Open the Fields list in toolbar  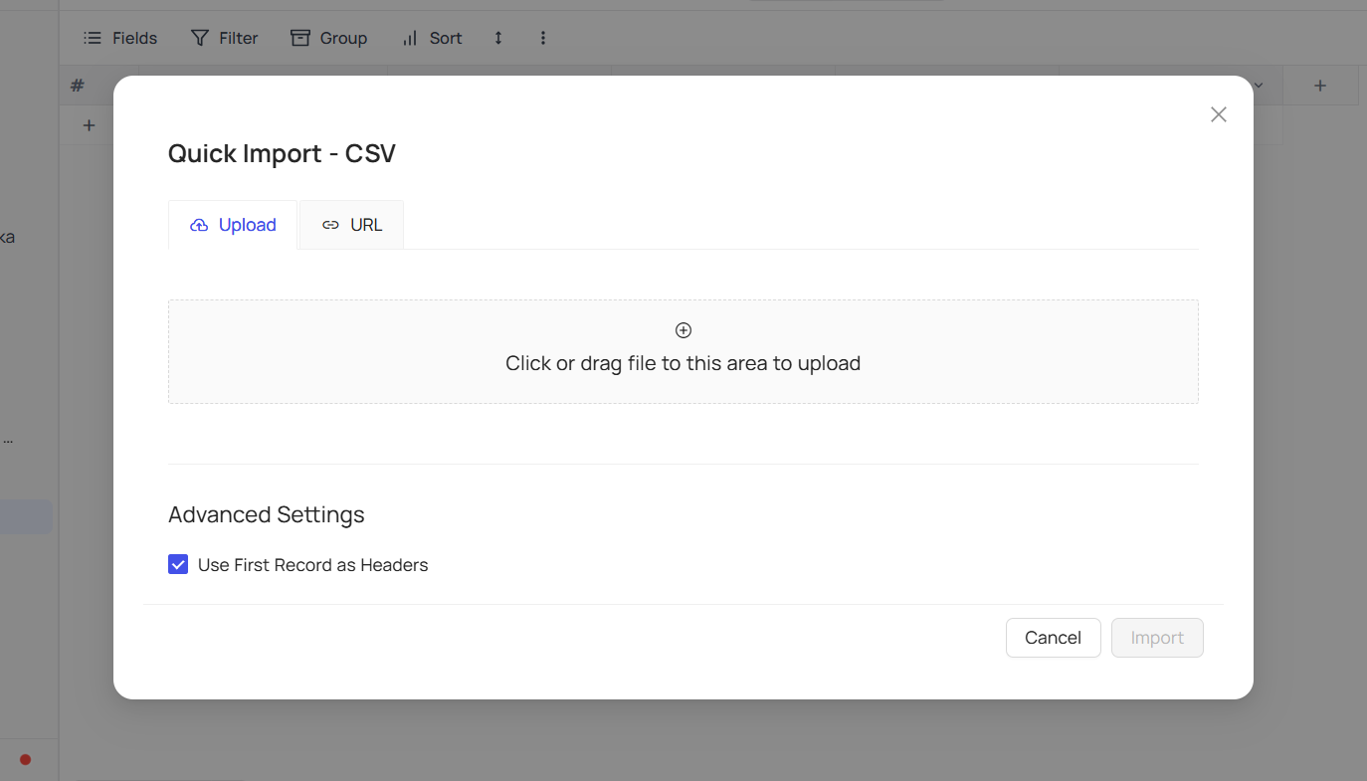click(x=120, y=38)
